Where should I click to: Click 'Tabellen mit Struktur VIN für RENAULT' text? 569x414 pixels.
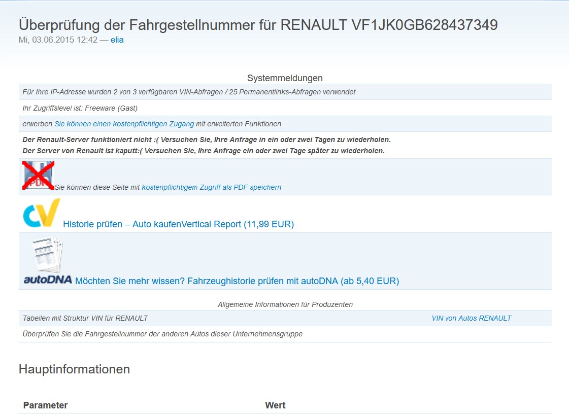(85, 318)
